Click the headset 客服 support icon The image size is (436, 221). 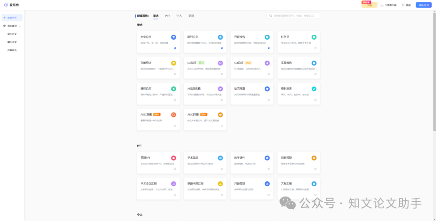403,5
